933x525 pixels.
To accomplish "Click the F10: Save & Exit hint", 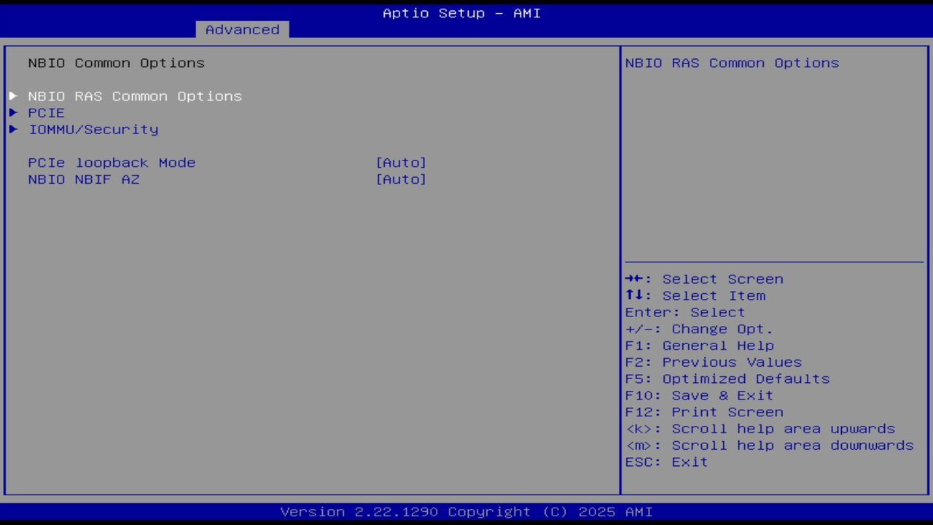I will (x=699, y=395).
